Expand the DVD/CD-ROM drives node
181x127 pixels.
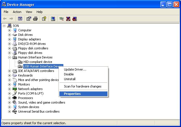click(9, 44)
